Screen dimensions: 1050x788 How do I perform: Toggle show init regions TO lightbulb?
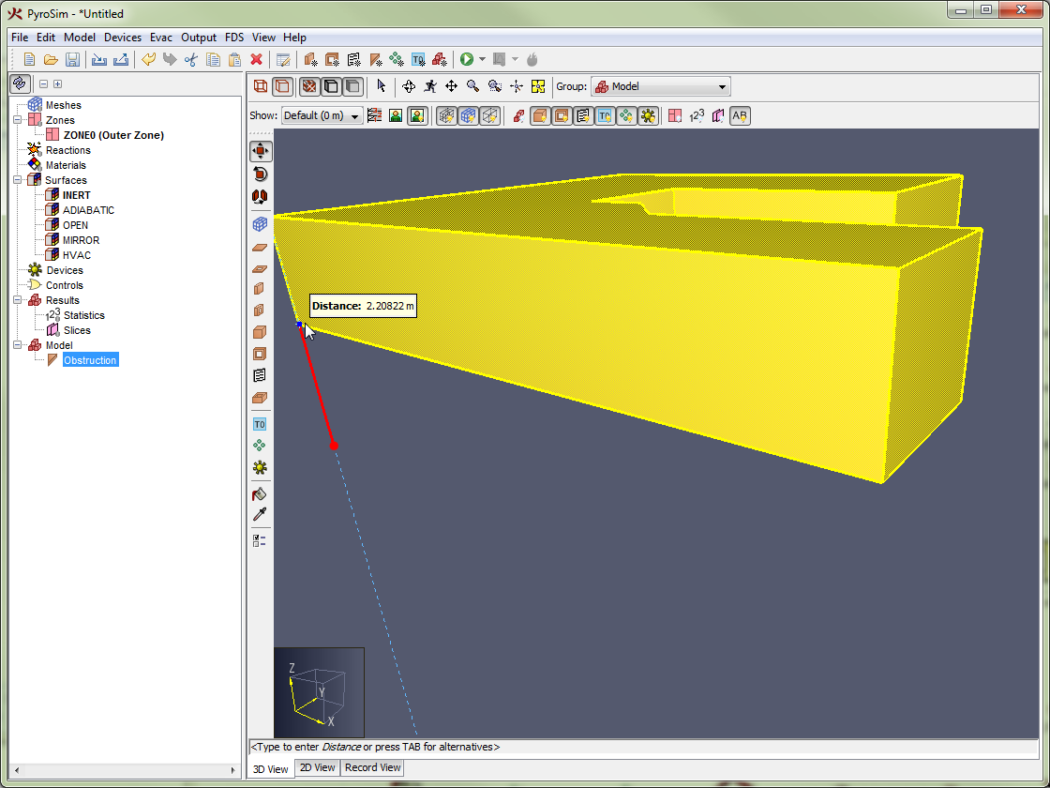(605, 116)
